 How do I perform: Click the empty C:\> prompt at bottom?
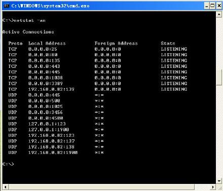[x=8, y=164]
